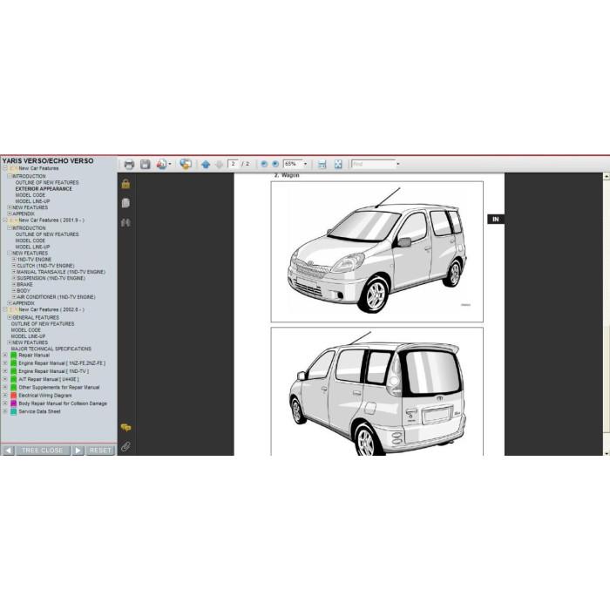The width and height of the screenshot is (610, 610).
Task: Open the Find box dropdown arrow
Action: point(398,164)
